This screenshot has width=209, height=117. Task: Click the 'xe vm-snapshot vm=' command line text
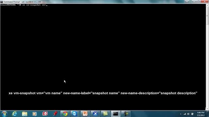(x=34, y=5)
